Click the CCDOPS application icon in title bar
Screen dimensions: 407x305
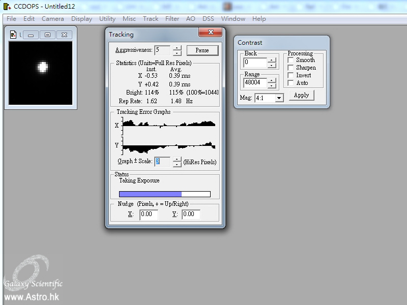pyautogui.click(x=7, y=6)
